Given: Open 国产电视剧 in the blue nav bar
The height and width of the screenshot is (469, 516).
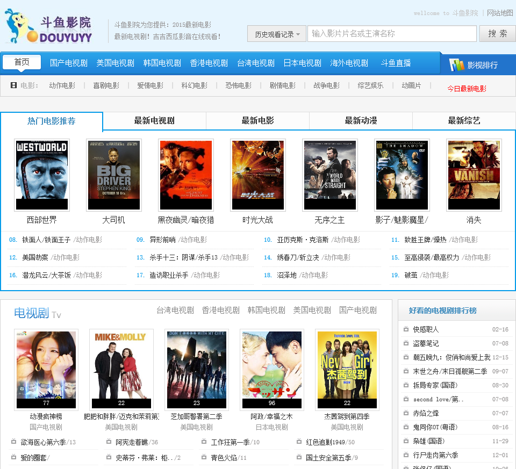Looking at the screenshot, I should pyautogui.click(x=69, y=63).
